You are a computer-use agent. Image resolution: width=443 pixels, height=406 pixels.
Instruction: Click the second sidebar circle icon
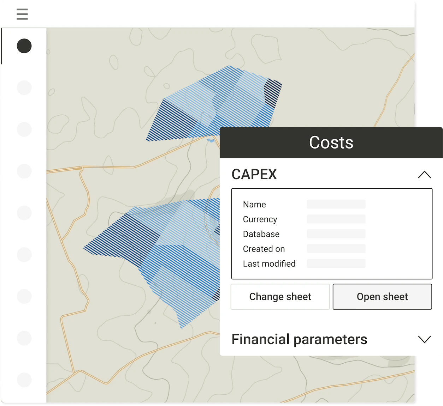[x=24, y=87]
